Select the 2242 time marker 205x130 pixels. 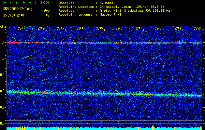(x=41, y=28)
